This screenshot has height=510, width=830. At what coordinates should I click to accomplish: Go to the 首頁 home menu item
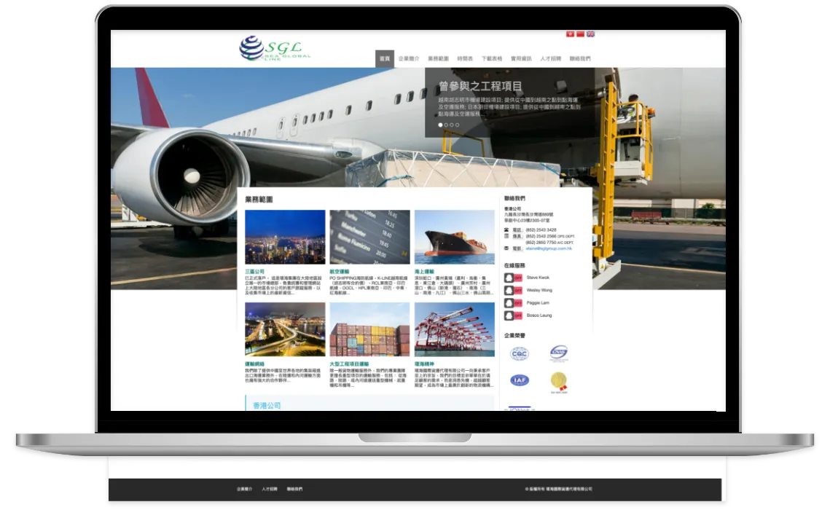tap(385, 59)
